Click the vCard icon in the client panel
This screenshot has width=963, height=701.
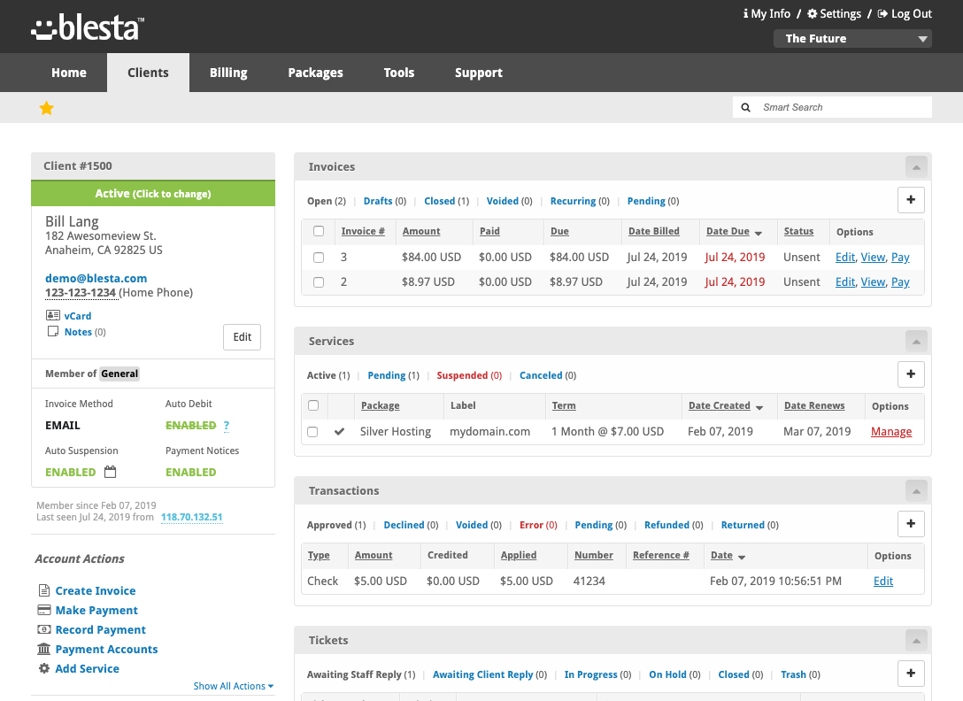(x=55, y=315)
